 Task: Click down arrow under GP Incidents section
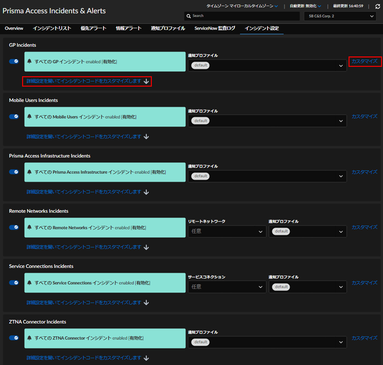pyautogui.click(x=146, y=81)
